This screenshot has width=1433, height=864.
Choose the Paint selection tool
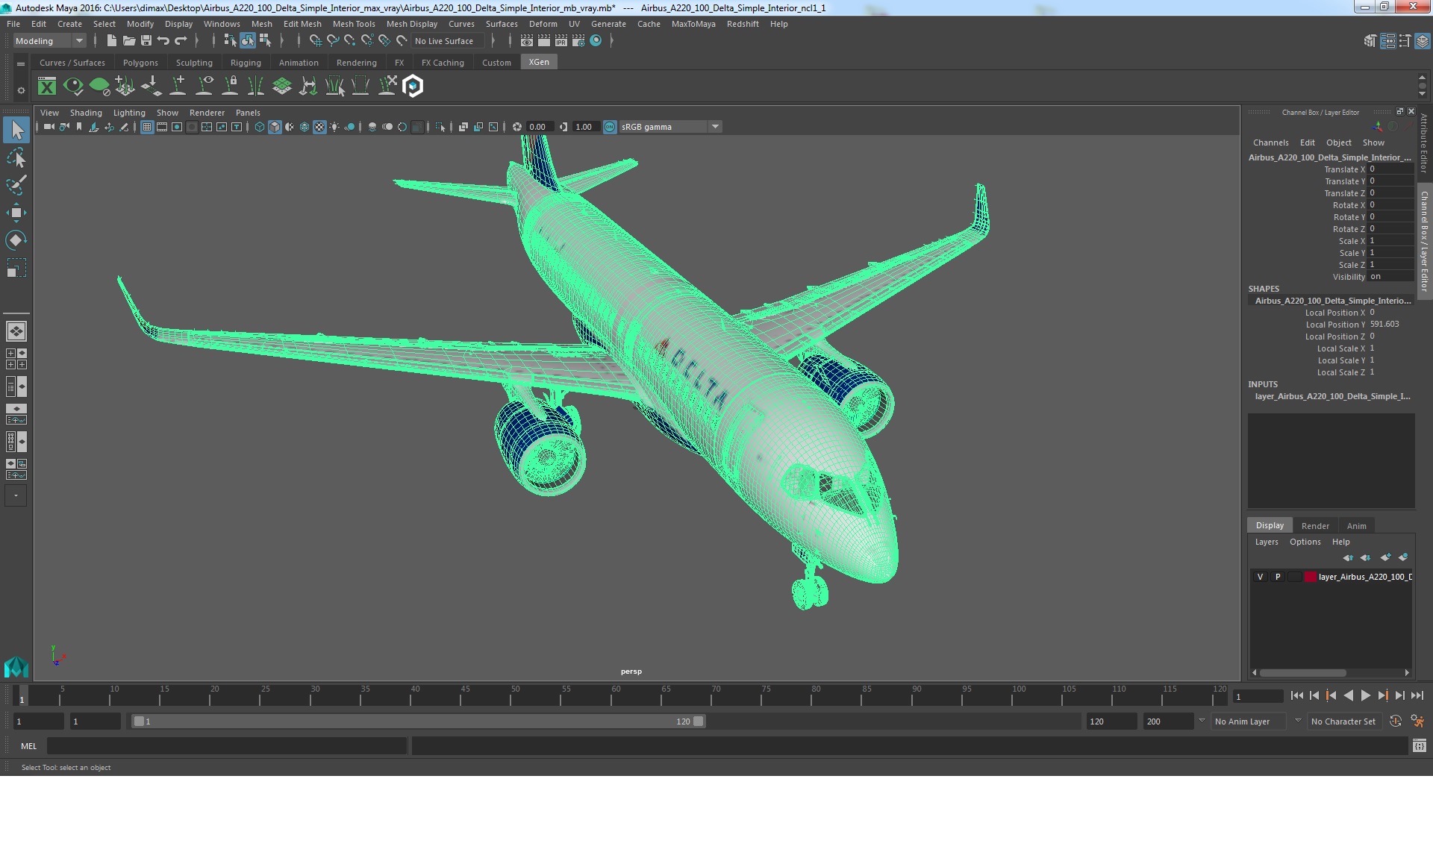coord(16,185)
